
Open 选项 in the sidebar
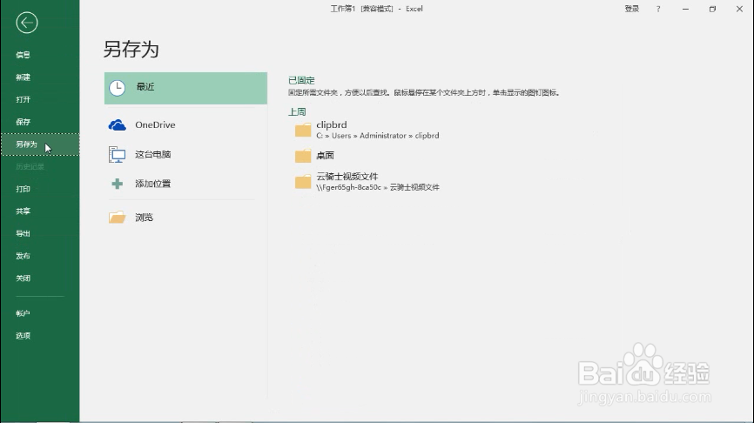click(x=24, y=335)
